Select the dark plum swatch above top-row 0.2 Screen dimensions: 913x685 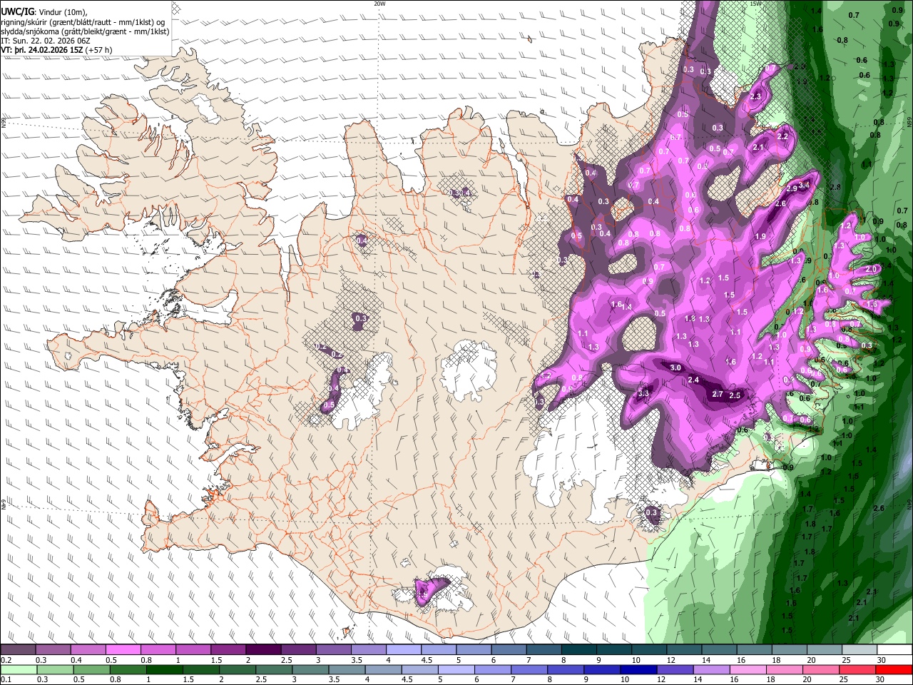pos(18,650)
